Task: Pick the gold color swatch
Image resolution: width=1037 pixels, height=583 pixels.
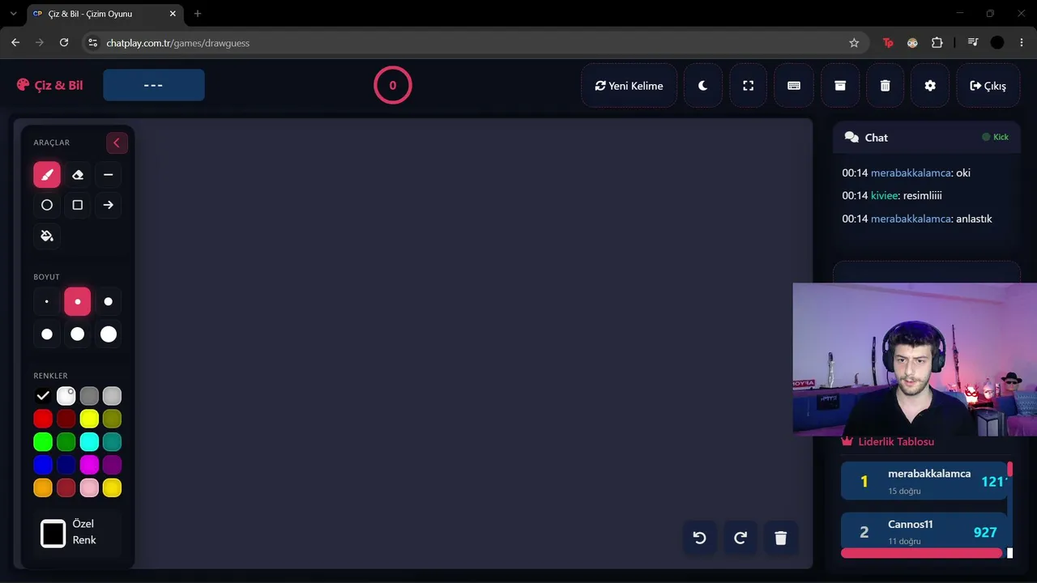Action: point(112,488)
